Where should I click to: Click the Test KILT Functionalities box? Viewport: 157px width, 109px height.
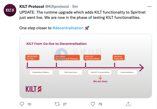pos(100,72)
